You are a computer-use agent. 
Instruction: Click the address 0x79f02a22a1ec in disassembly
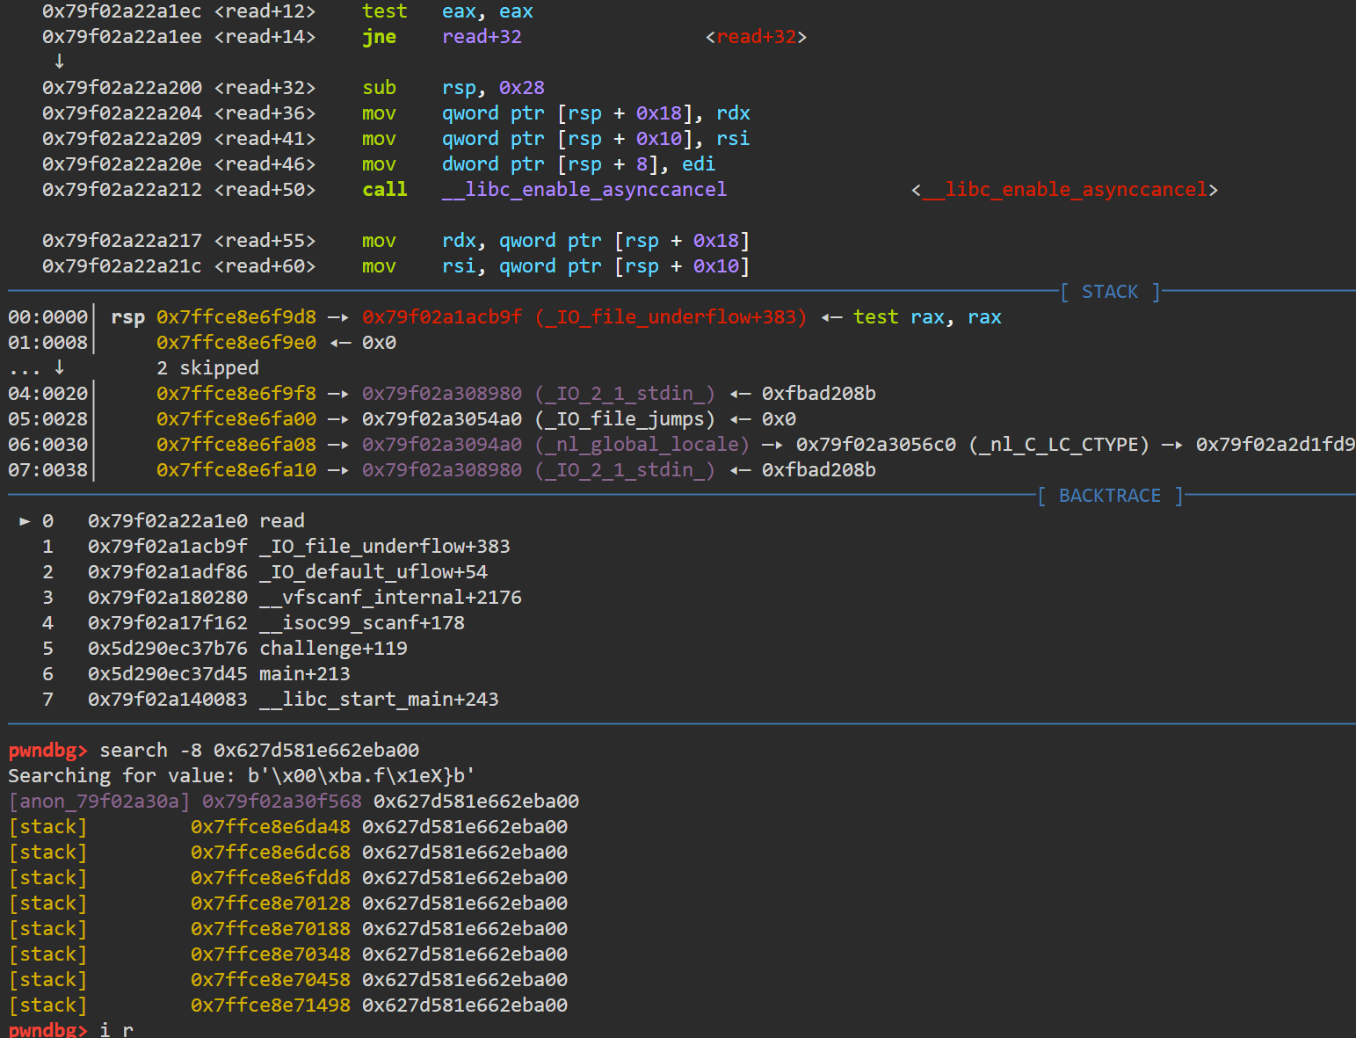point(122,11)
